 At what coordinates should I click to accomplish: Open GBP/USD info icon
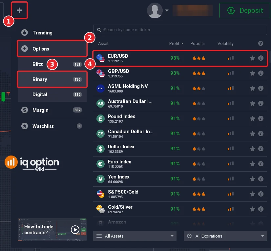(261, 73)
